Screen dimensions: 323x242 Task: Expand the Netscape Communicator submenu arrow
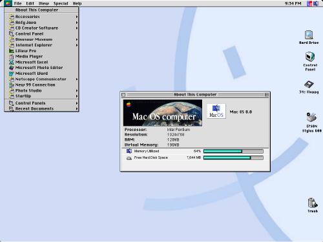coord(77,79)
